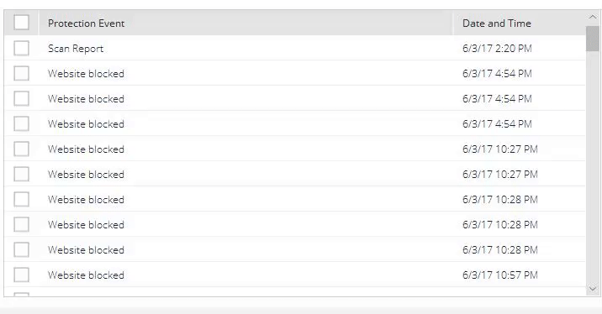Select checkbox for 10:57 PM Website blocked
602x314 pixels.
tap(21, 275)
